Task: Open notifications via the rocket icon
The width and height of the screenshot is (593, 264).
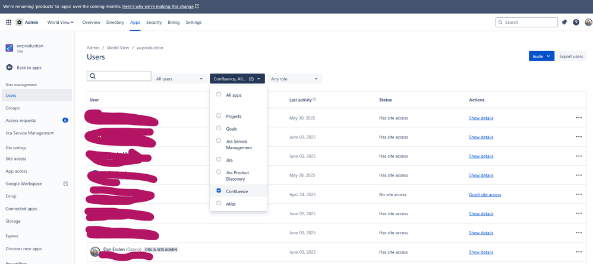Action: point(564,23)
